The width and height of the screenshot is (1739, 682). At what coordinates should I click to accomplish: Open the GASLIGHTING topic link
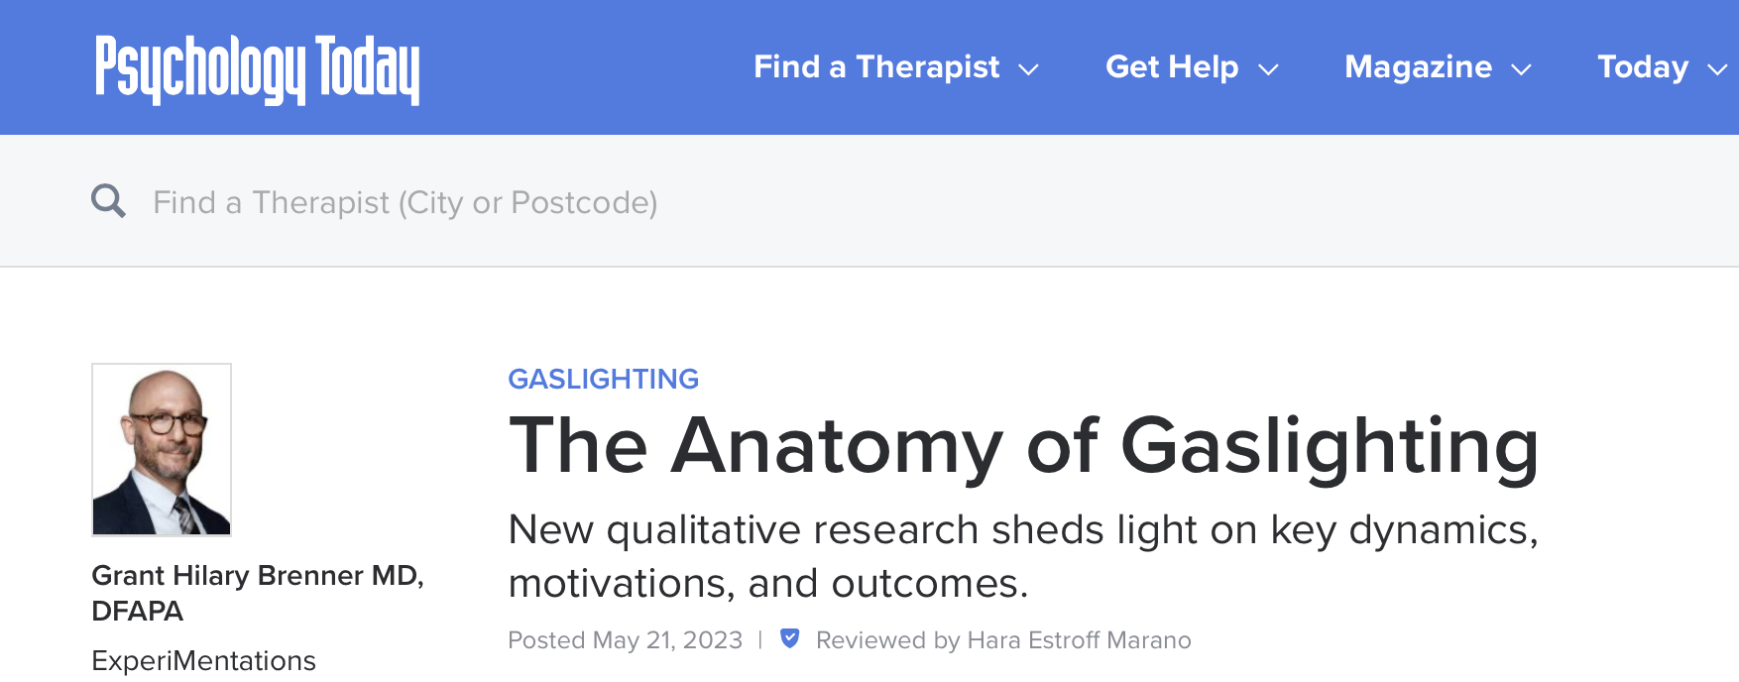click(x=603, y=379)
